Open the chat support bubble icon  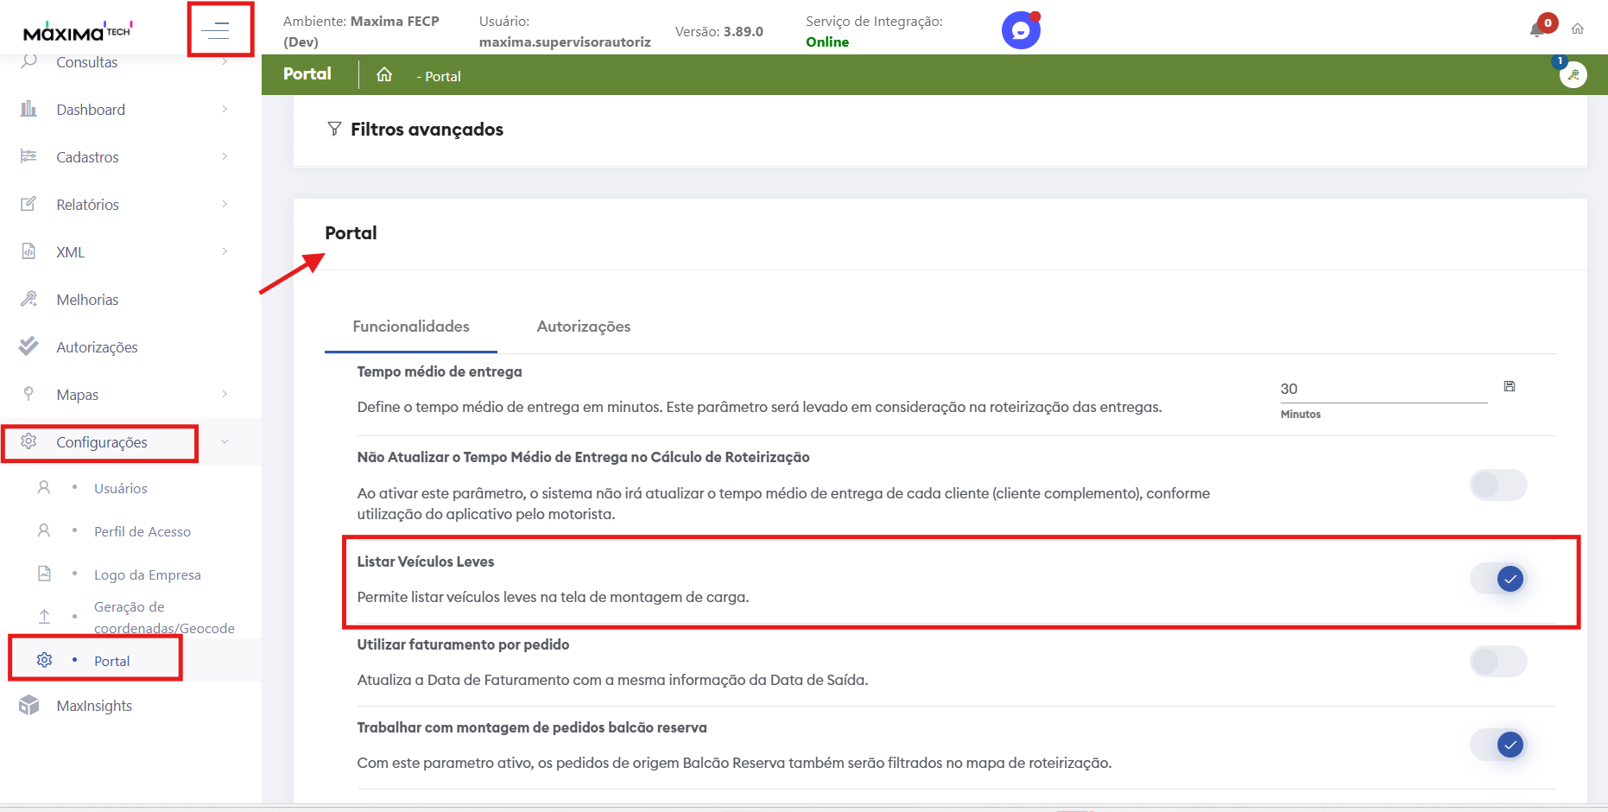pyautogui.click(x=1020, y=31)
